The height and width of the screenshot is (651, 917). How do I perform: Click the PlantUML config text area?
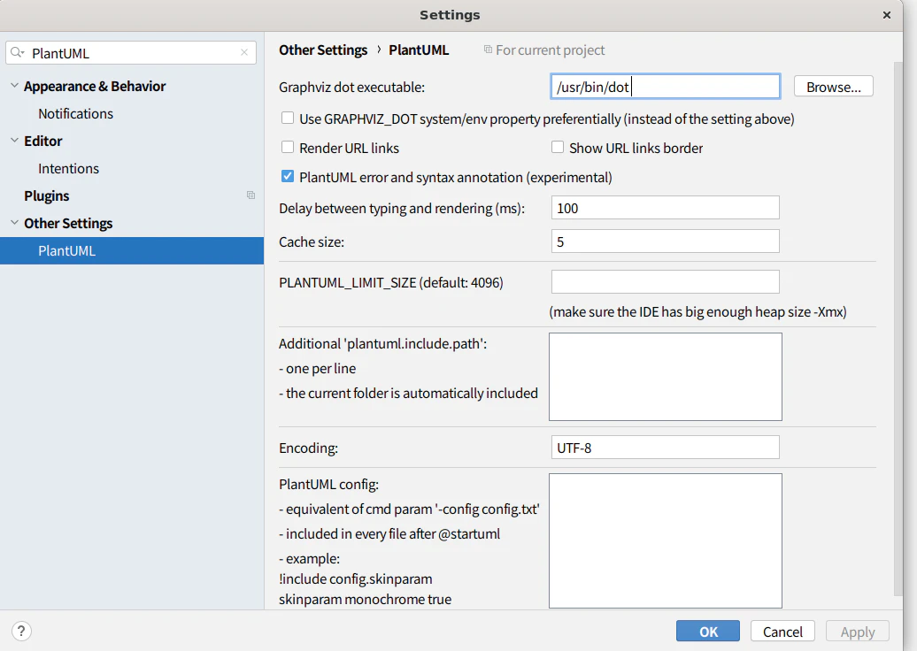tap(666, 540)
